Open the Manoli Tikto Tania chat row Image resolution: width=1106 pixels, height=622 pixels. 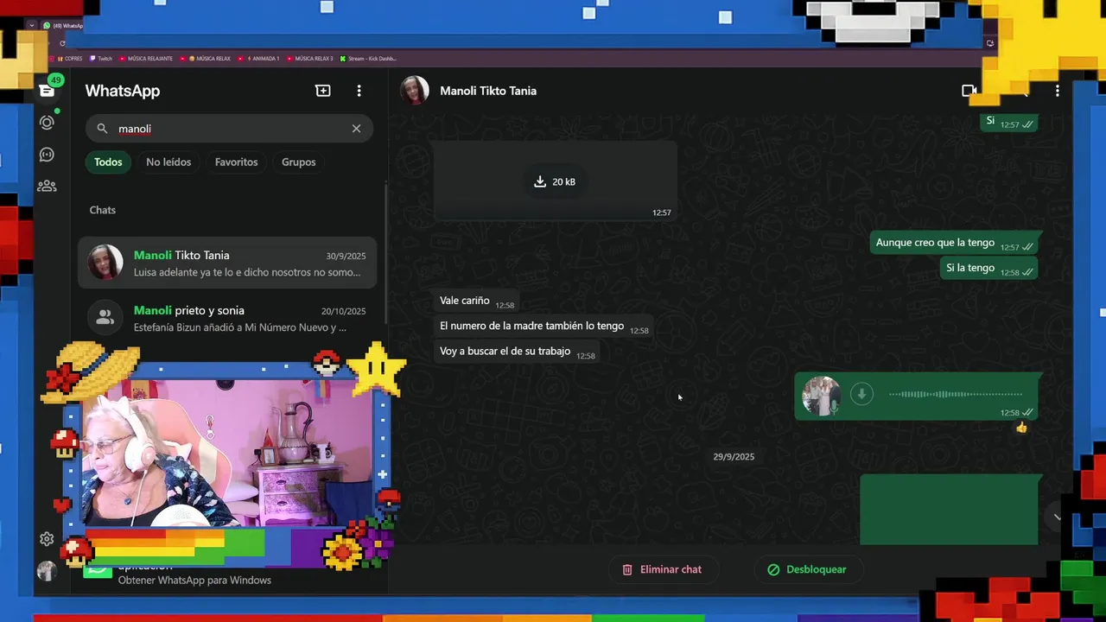[227, 263]
